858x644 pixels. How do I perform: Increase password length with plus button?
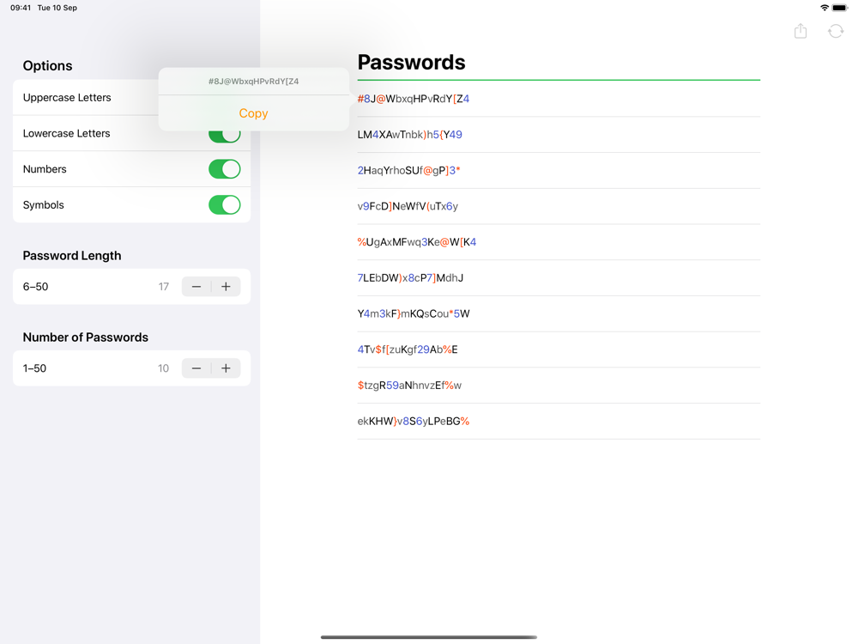(x=226, y=287)
